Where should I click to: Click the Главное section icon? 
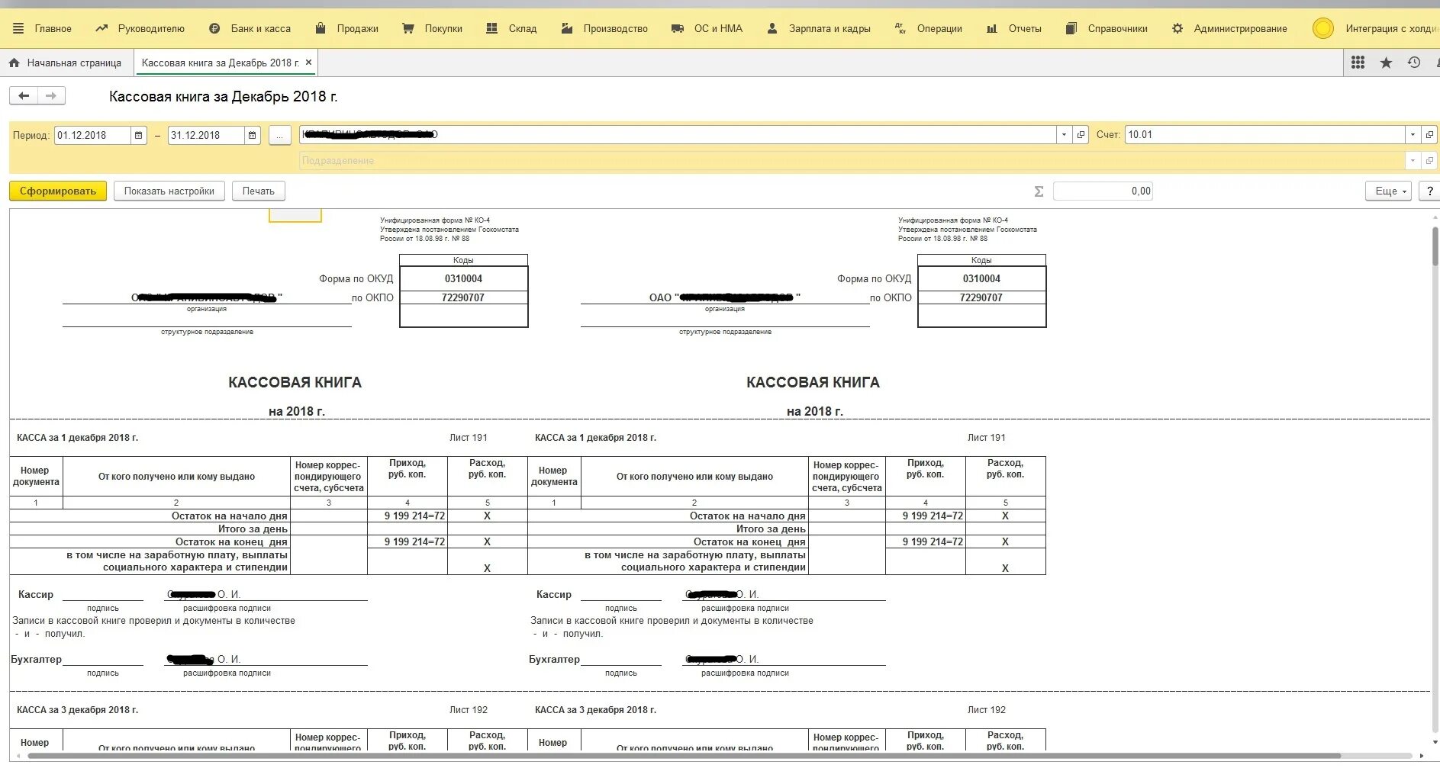pyautogui.click(x=18, y=28)
